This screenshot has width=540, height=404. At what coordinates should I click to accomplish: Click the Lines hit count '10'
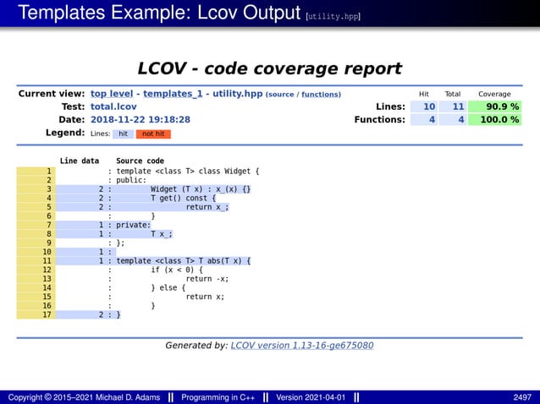pos(424,106)
